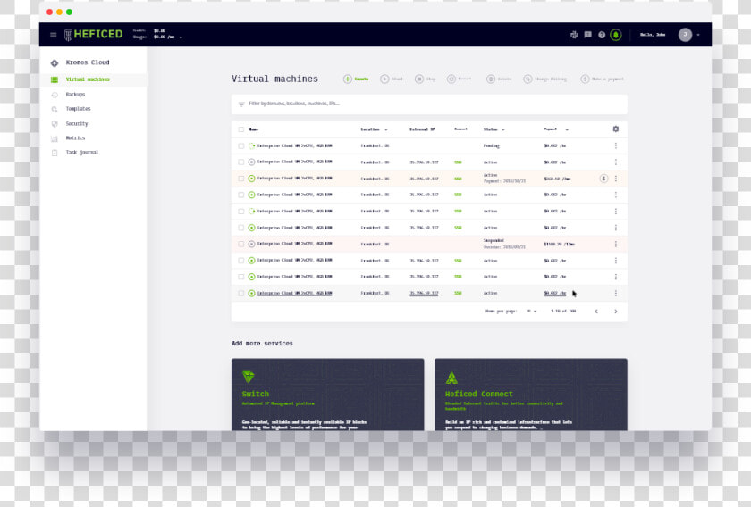Screen dimensions: 751x507
Task: Click the Heficed logo
Action: 93,35
